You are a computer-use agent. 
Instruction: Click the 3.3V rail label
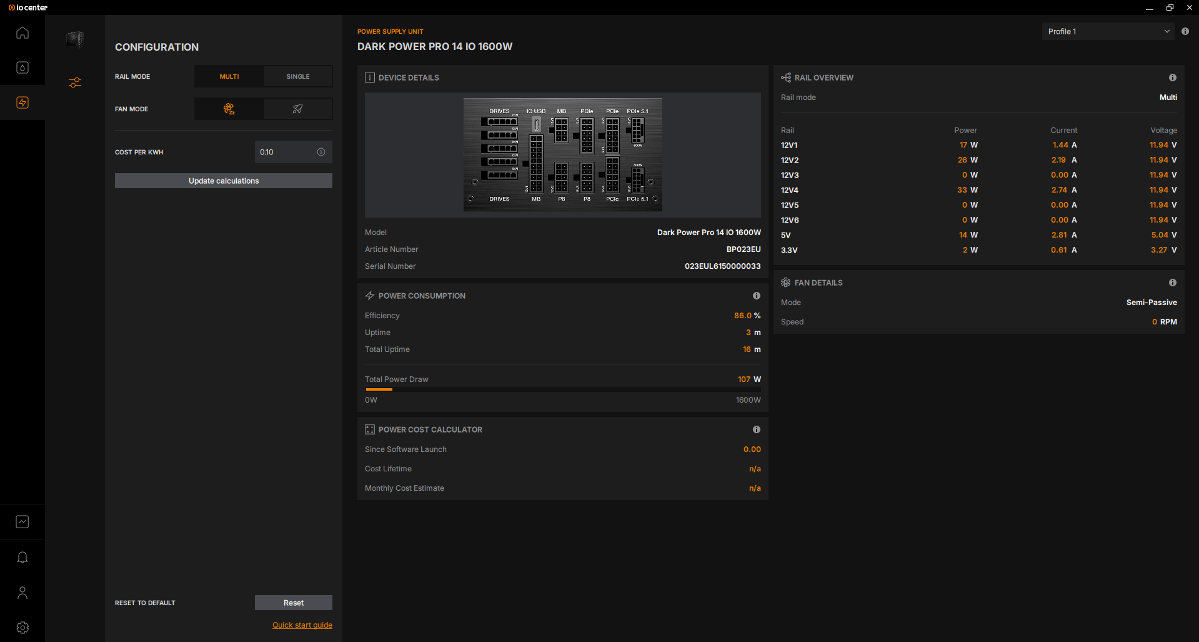(x=789, y=250)
